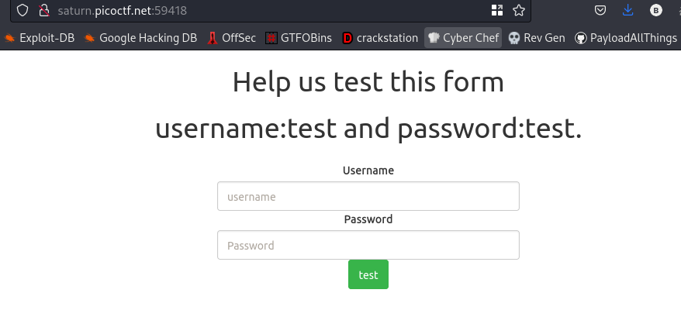Viewport: 681px width, 331px height.
Task: Open the Pocket save icon
Action: pyautogui.click(x=600, y=10)
